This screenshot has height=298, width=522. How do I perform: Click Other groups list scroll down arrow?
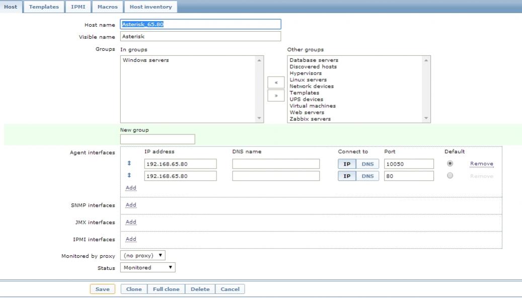coord(426,118)
